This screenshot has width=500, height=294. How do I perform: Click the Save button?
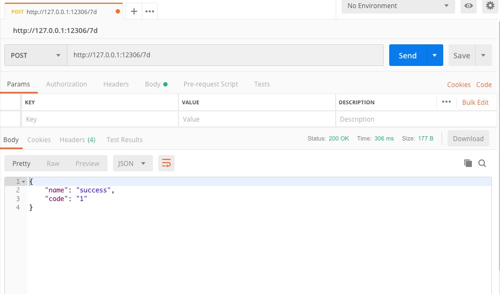pyautogui.click(x=462, y=55)
